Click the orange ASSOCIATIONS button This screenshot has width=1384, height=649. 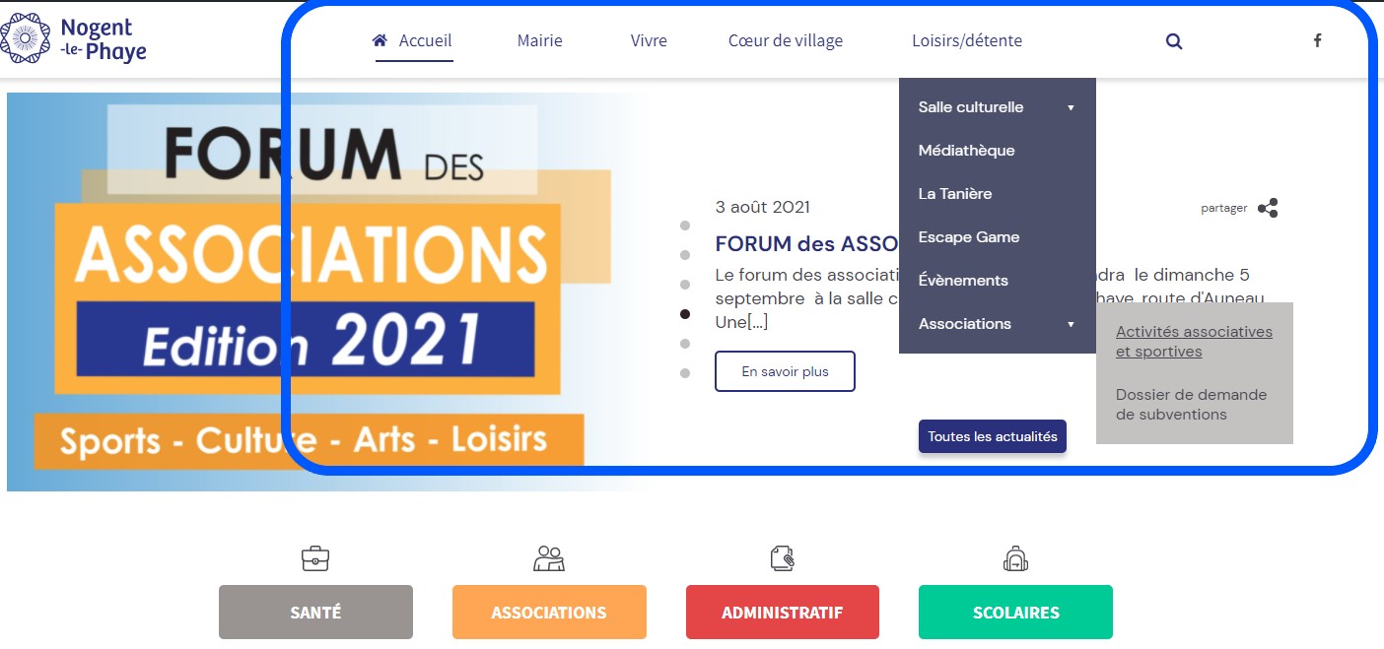549,613
